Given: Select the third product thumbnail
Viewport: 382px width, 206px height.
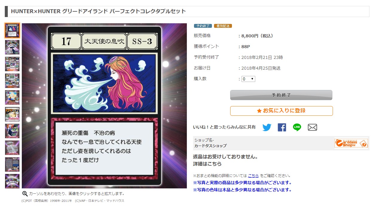Looking at the screenshot, I should [12, 64].
